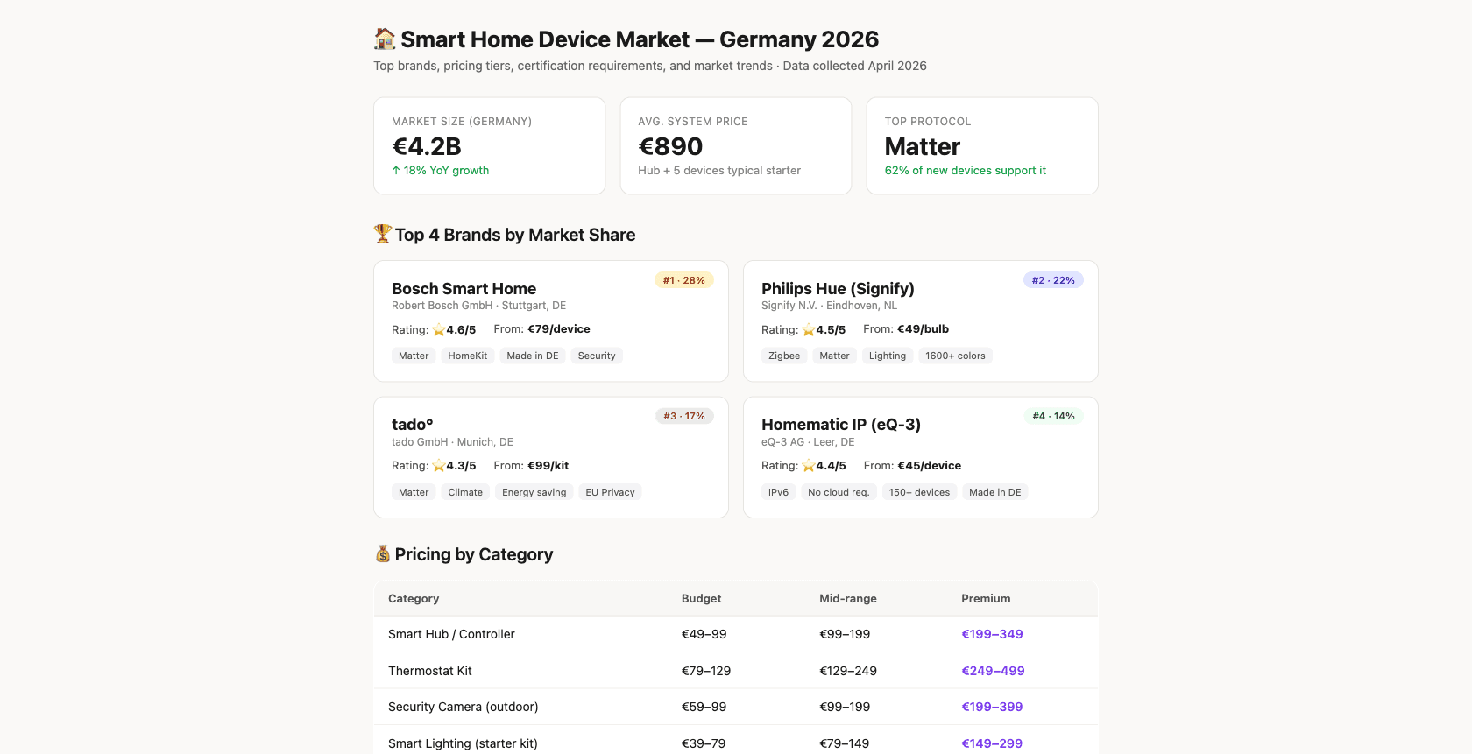This screenshot has width=1472, height=754.
Task: Click the Homematic From: €45/device price
Action: pyautogui.click(x=912, y=466)
